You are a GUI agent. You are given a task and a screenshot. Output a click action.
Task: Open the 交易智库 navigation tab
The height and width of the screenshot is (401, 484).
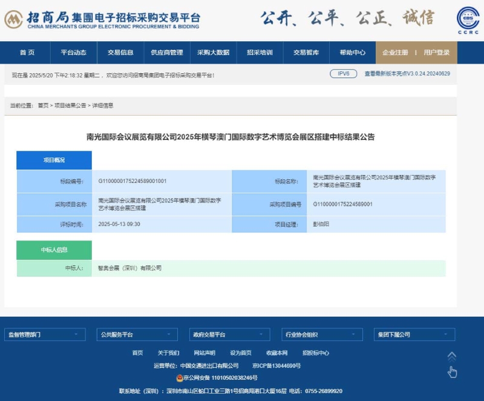306,53
